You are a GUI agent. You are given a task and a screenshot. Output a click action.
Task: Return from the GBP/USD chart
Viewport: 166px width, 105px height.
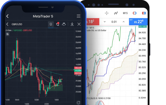pos(7,24)
